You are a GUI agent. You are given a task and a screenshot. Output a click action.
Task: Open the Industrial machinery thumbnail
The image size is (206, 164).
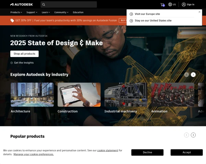click(126, 95)
